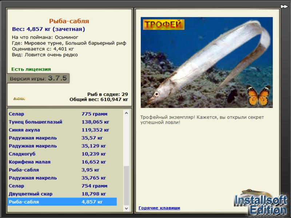Click the Версия игры 3.7.5 label
This screenshot has width=291, height=218.
(x=38, y=78)
